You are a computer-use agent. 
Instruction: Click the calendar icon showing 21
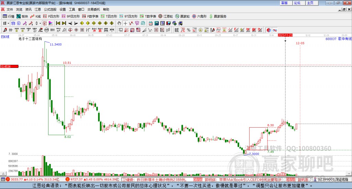[151, 23]
